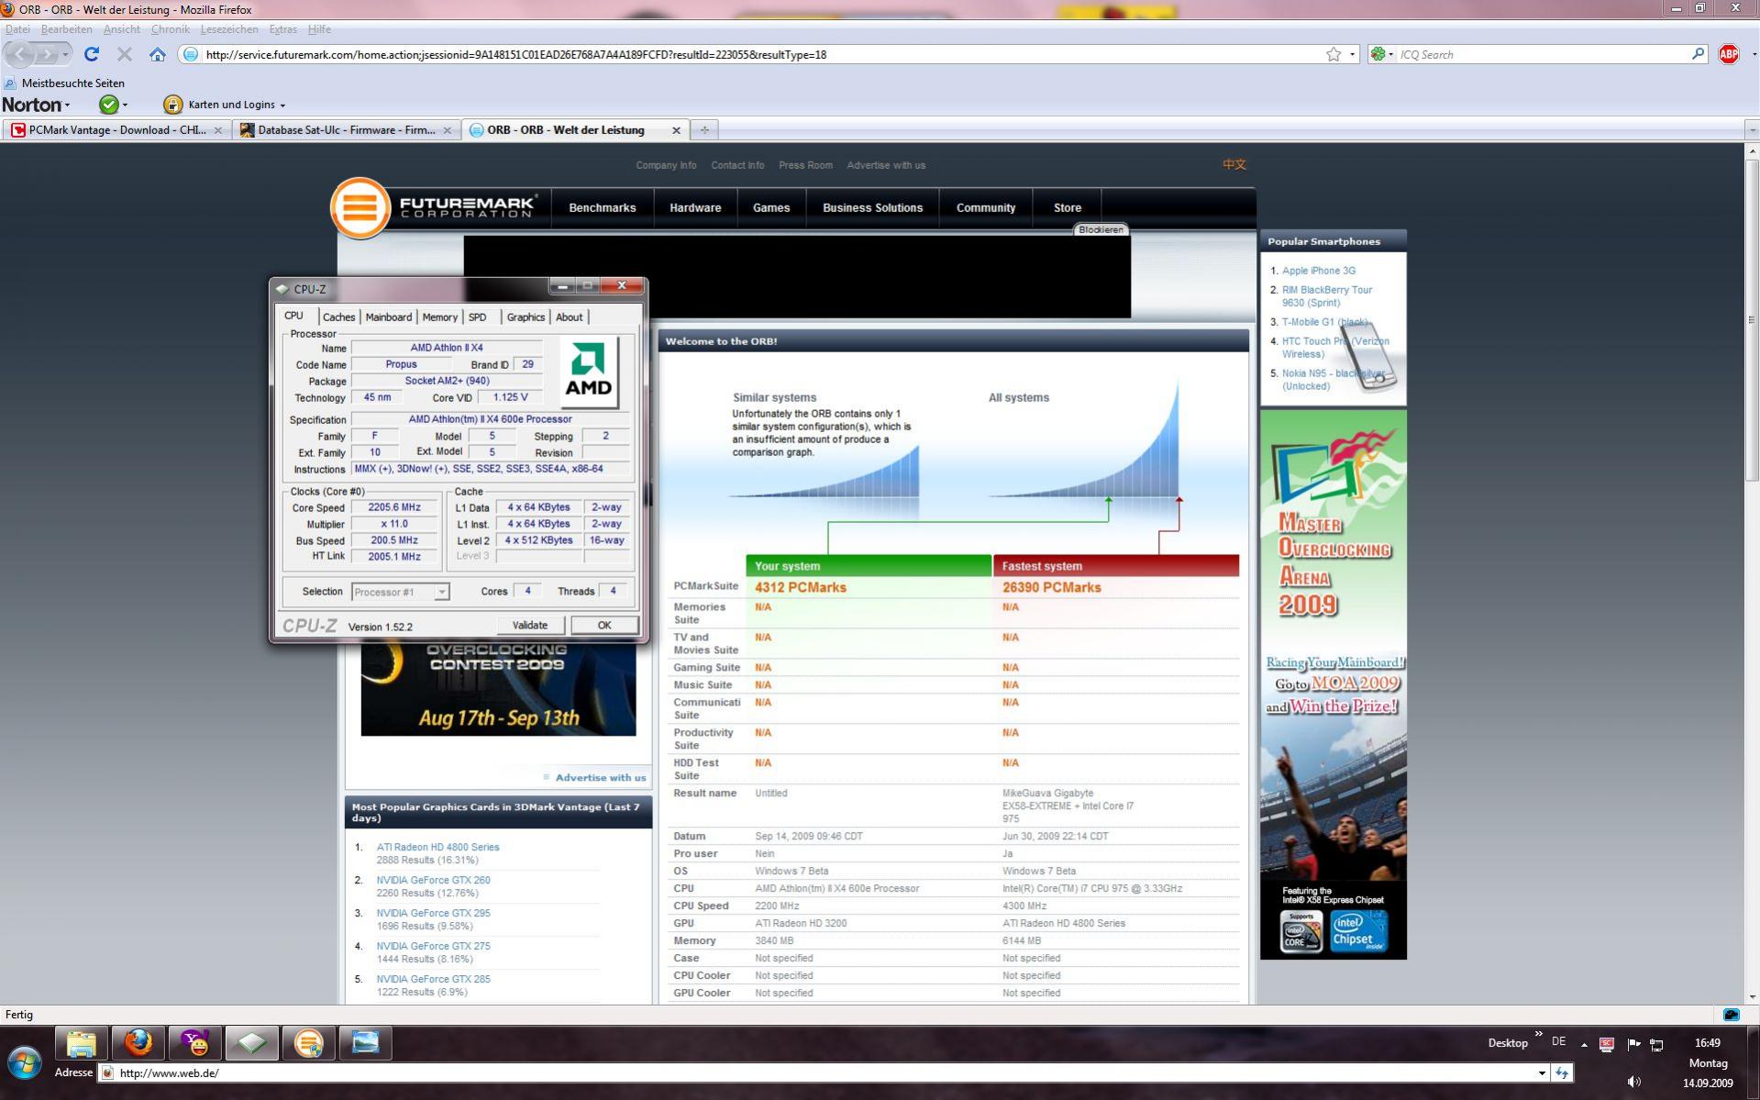The image size is (1760, 1100).
Task: Click the Overclocking Contest 2009 banner
Action: pyautogui.click(x=498, y=688)
